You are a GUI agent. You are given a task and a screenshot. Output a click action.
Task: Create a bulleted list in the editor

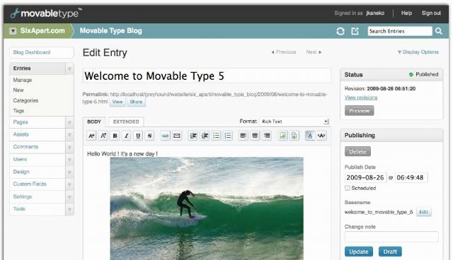point(216,136)
